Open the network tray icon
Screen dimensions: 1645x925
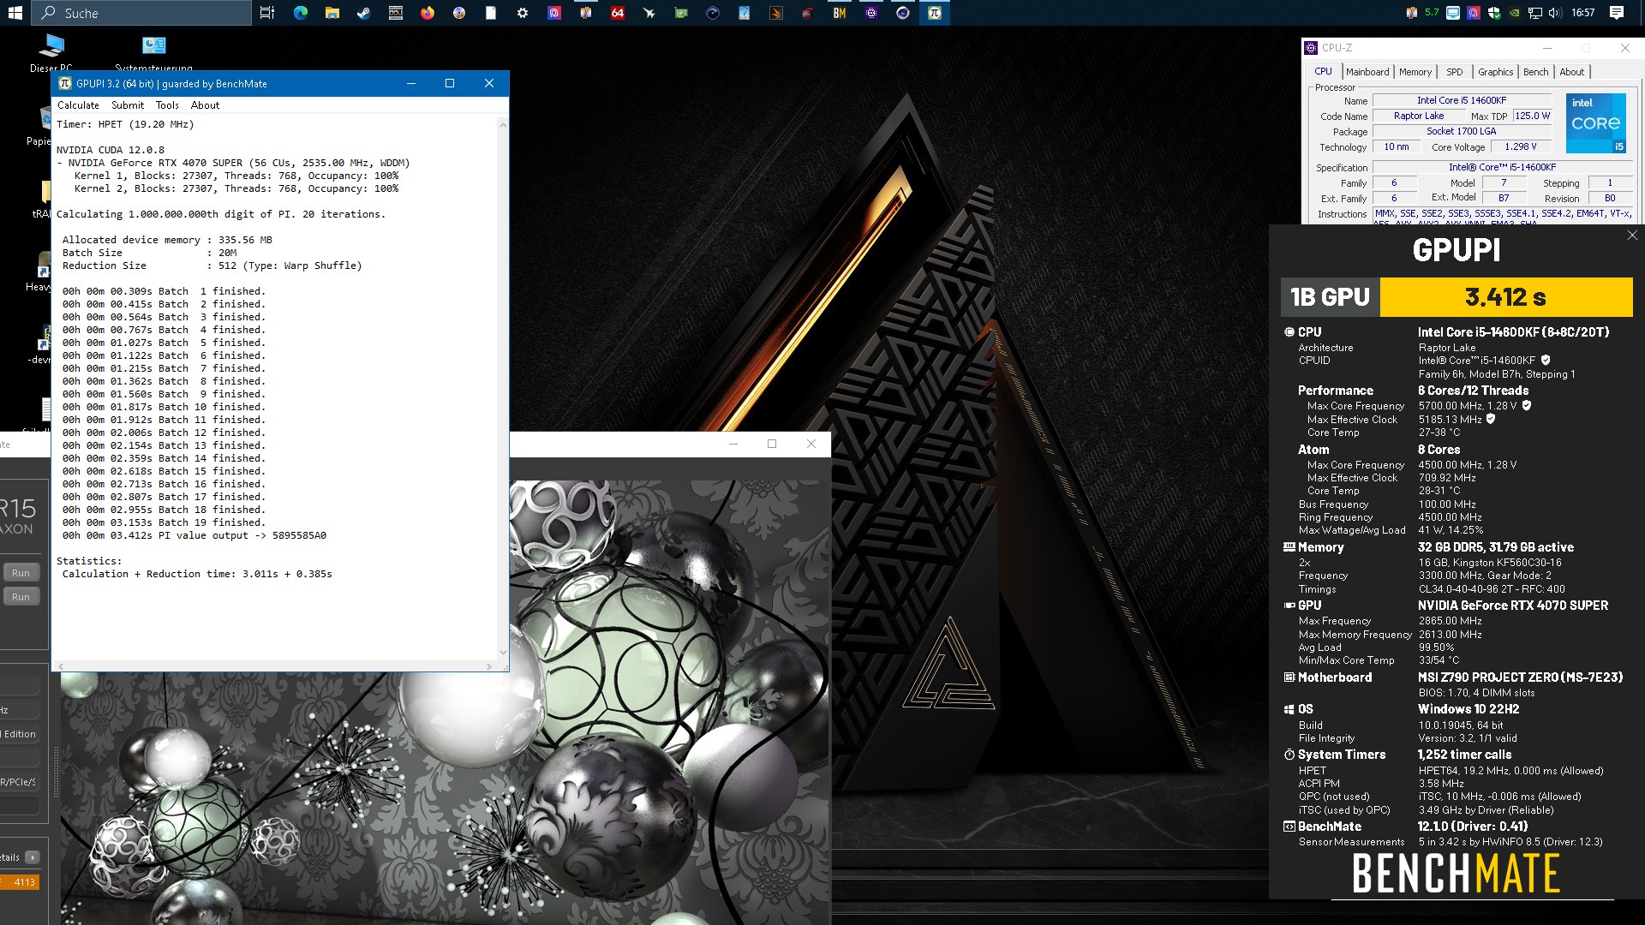pyautogui.click(x=1534, y=13)
